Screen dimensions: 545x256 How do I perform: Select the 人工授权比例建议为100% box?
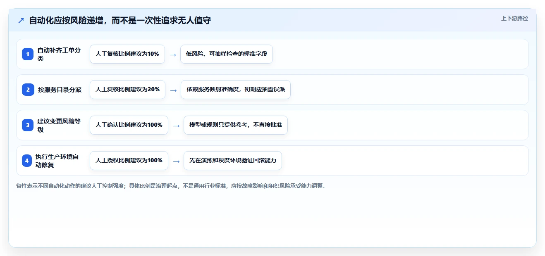pos(129,161)
